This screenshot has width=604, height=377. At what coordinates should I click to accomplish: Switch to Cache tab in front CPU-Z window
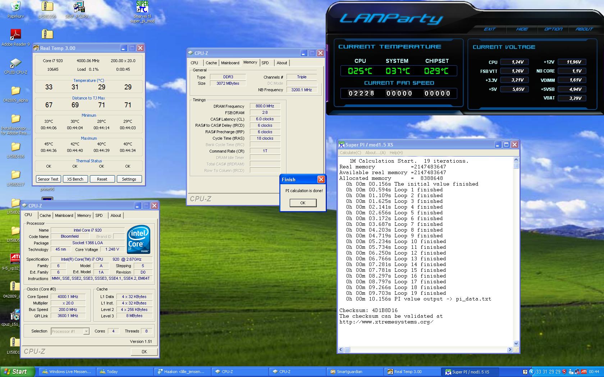click(x=45, y=215)
